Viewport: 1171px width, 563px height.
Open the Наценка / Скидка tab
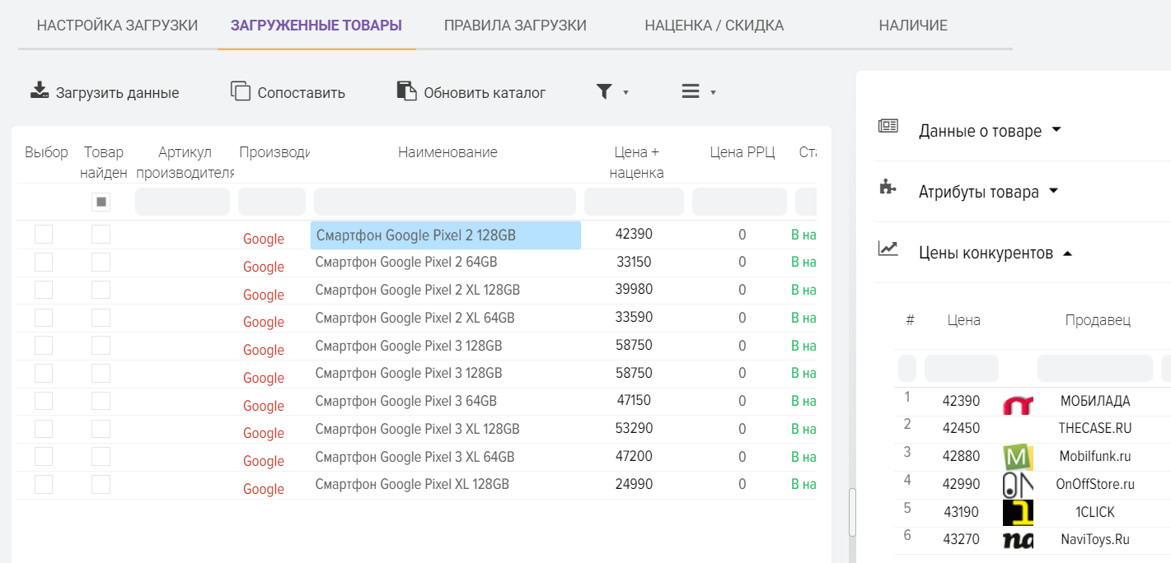[714, 26]
